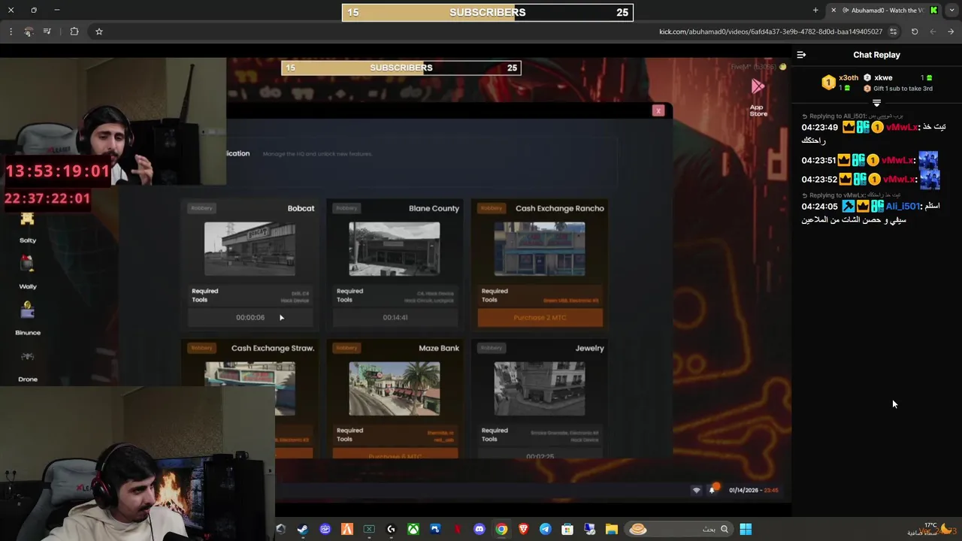Click the in-game notification bell icon
The height and width of the screenshot is (541, 962).
(712, 490)
